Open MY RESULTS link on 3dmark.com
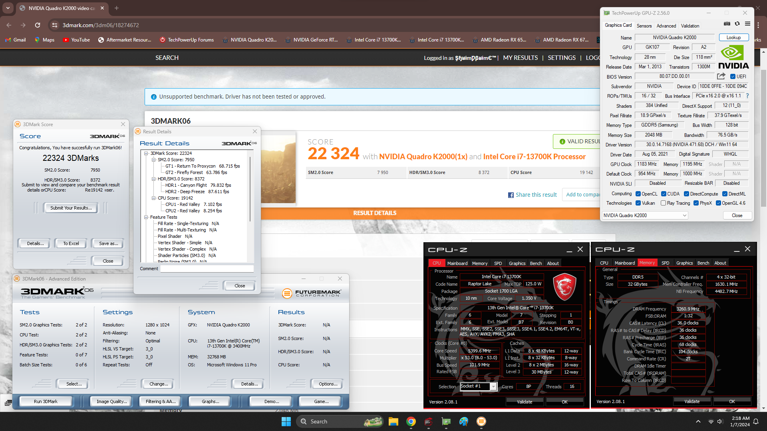The image size is (767, 431). (520, 58)
